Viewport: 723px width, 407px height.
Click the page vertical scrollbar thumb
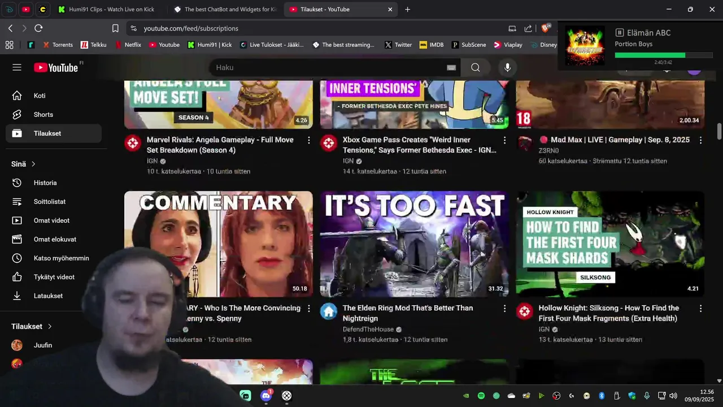(719, 131)
